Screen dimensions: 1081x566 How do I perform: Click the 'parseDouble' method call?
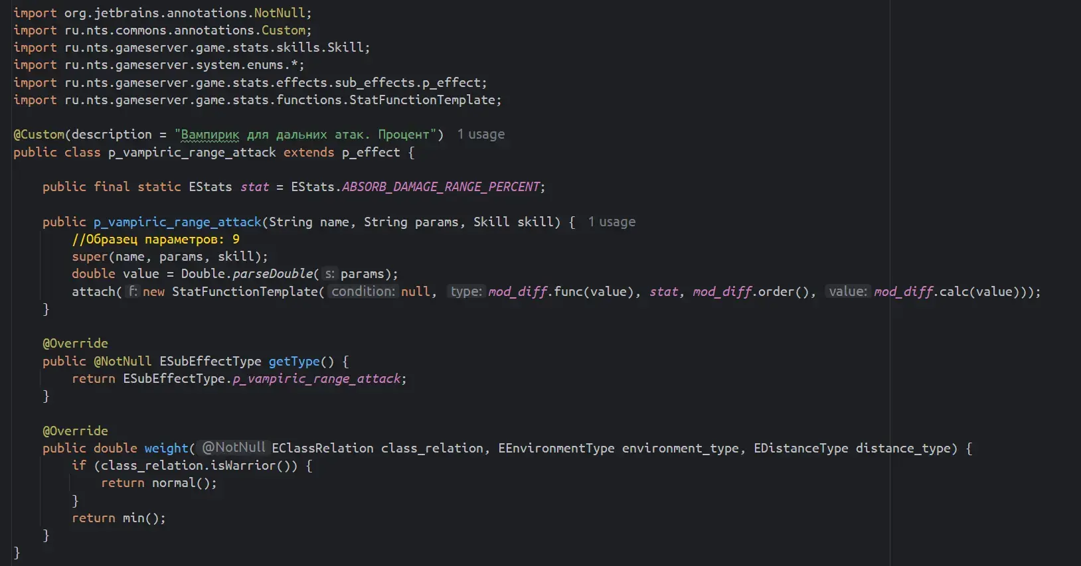click(272, 274)
